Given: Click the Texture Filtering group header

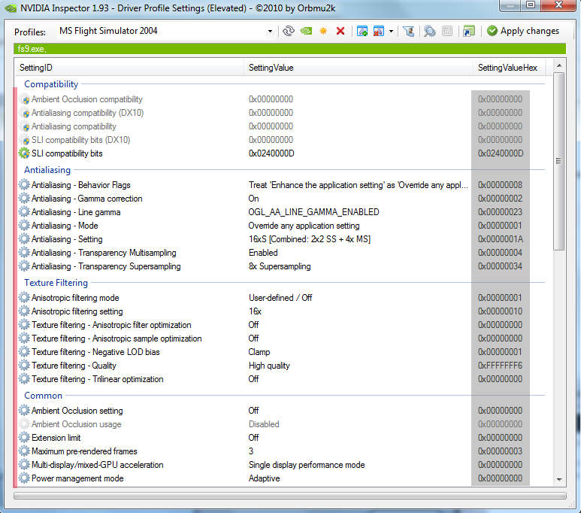Looking at the screenshot, I should 56,283.
